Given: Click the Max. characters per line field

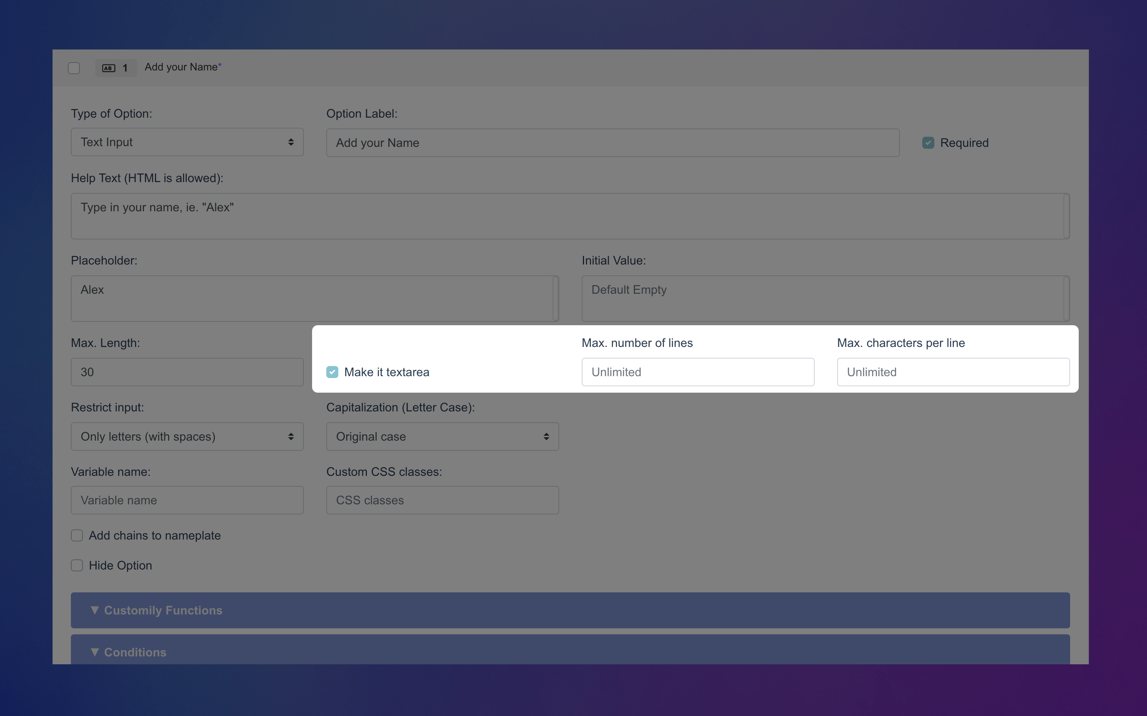Looking at the screenshot, I should (x=953, y=372).
